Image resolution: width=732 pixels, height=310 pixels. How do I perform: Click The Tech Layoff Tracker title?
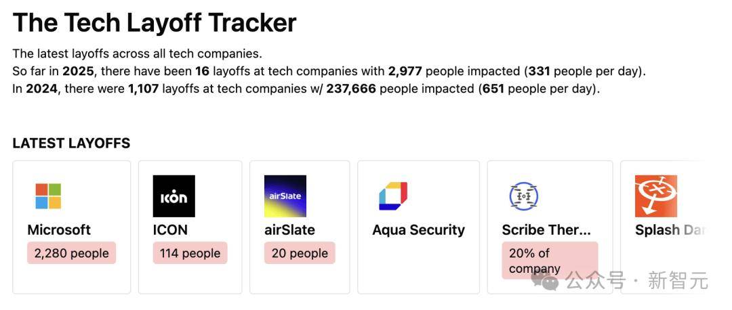155,22
